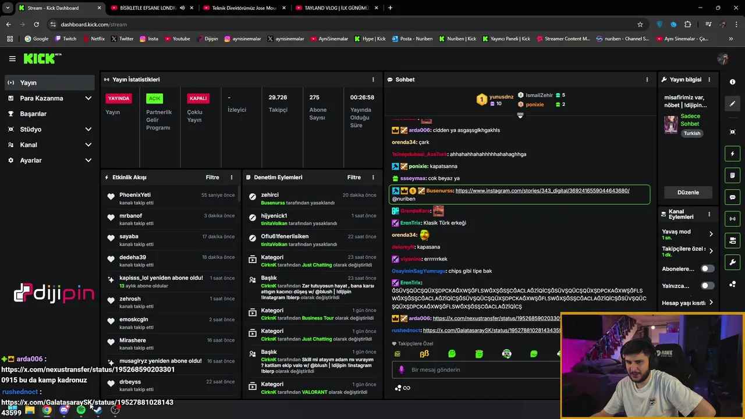Viewport: 745px width, 419px height.
Task: Click the camera video icon in right sidebar
Action: point(732,240)
